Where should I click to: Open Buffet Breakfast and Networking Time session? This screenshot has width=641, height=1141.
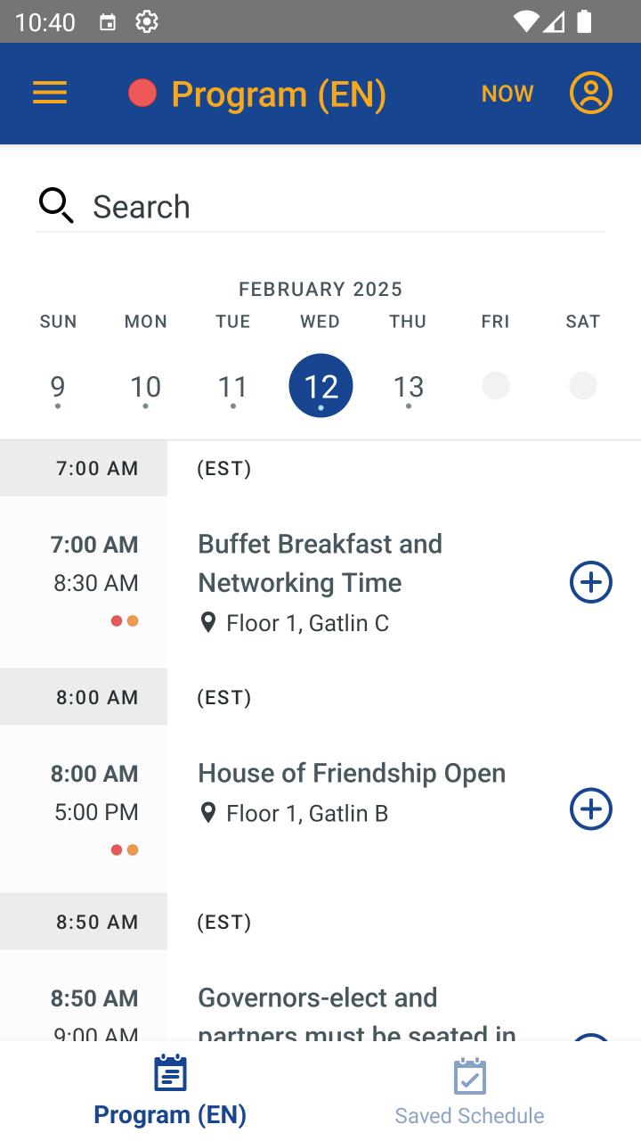[320, 563]
